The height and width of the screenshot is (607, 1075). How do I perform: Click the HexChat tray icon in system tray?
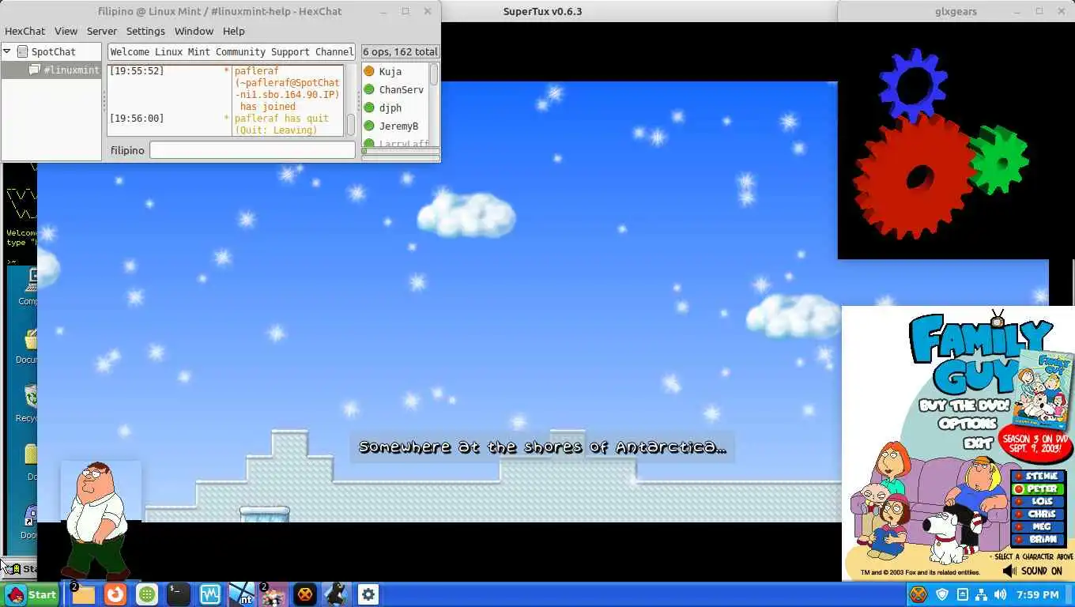[x=918, y=594]
